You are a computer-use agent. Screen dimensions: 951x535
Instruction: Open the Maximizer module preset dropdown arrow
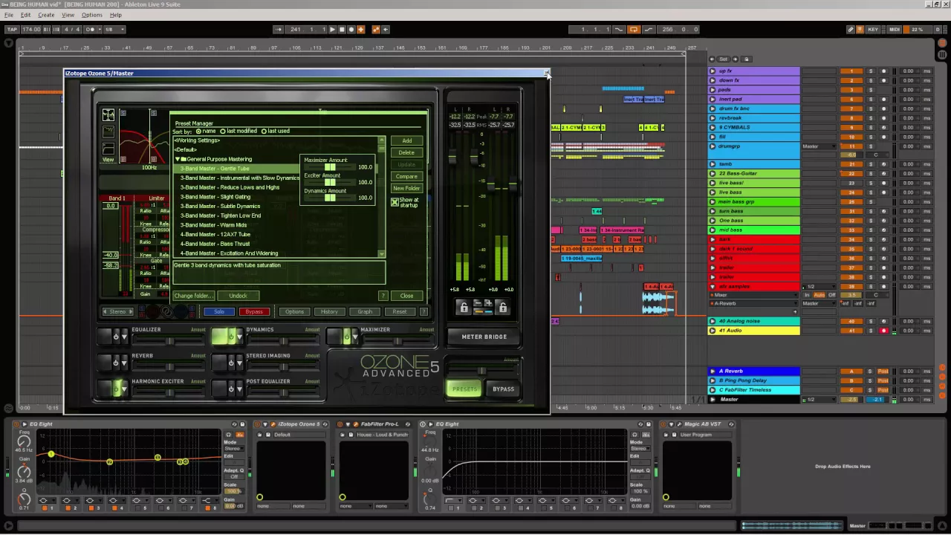coord(354,337)
